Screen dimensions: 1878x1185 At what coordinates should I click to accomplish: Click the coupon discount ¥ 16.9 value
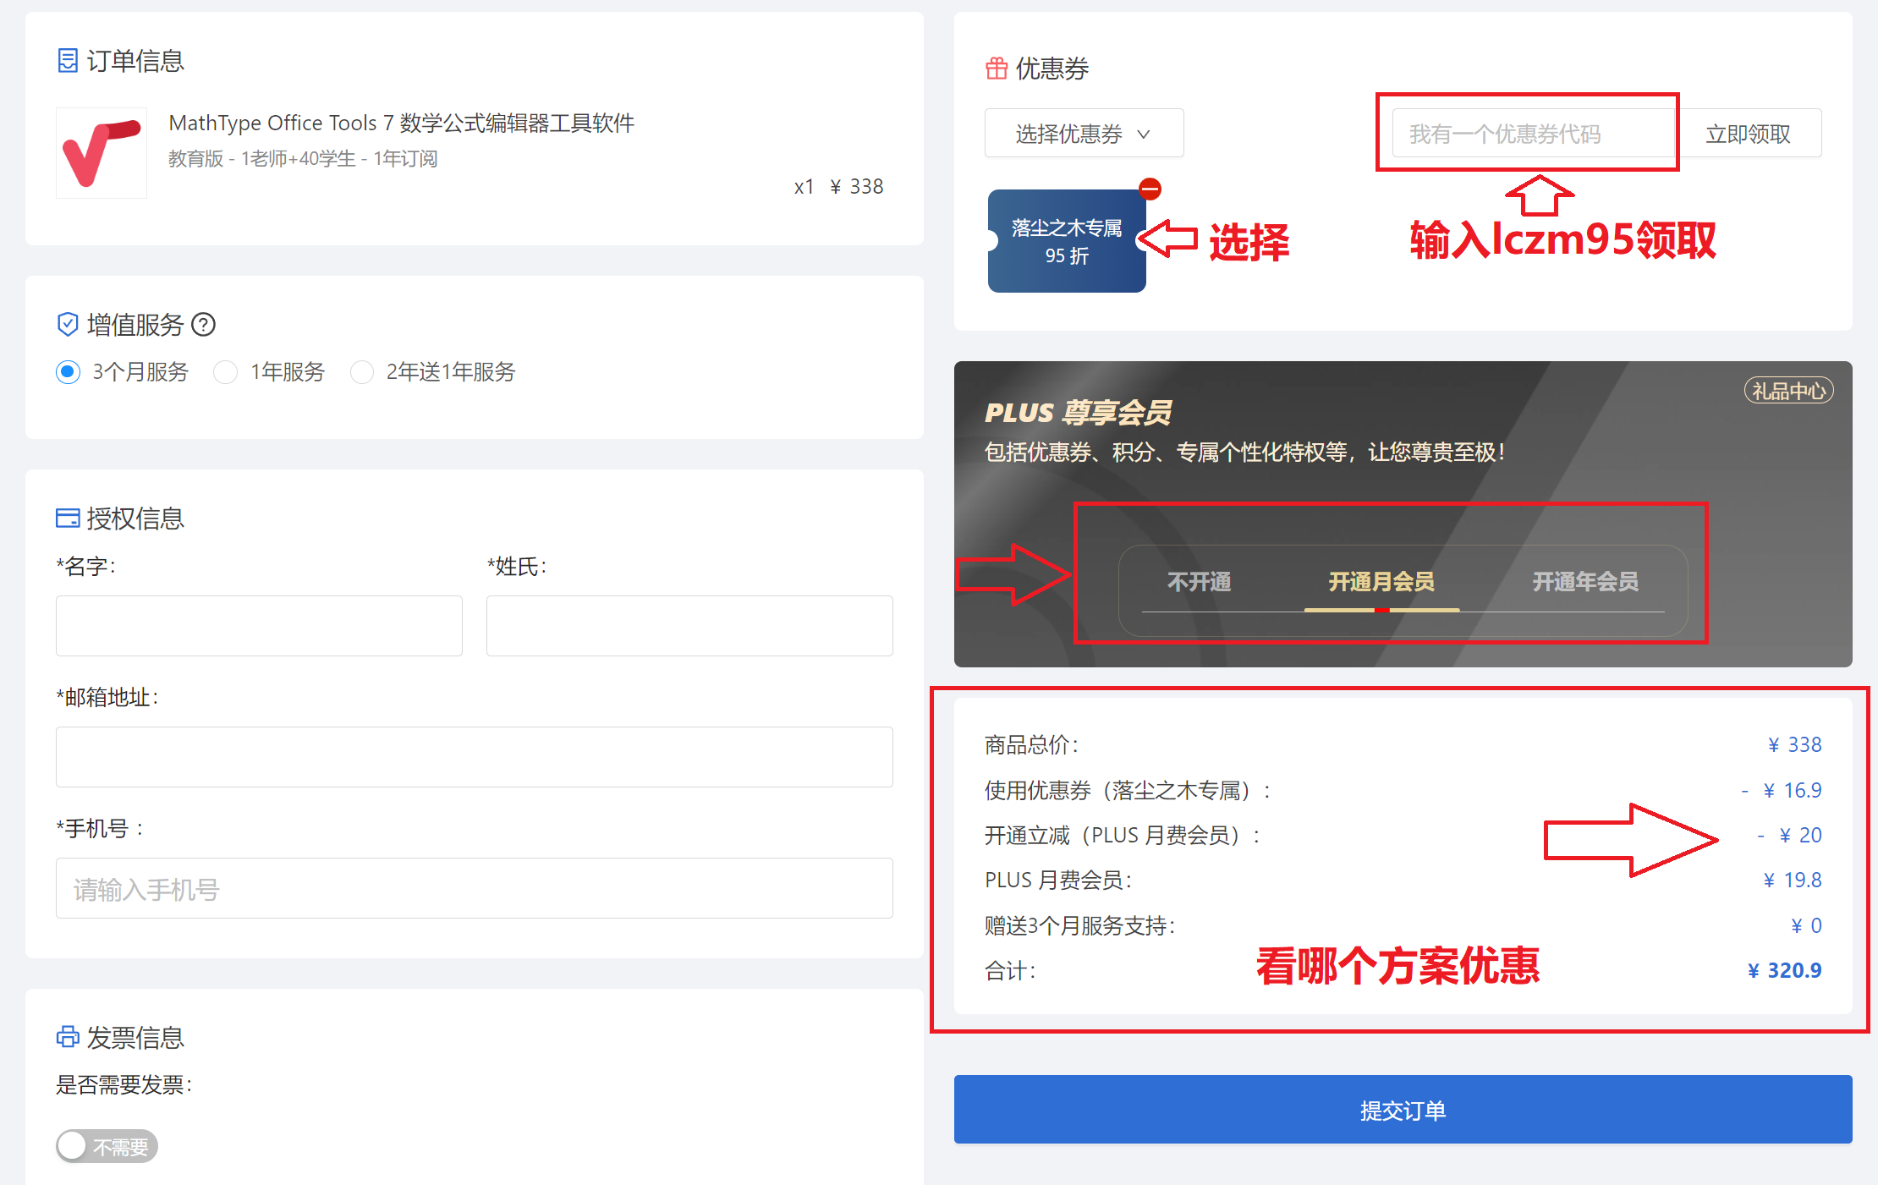pyautogui.click(x=1782, y=790)
